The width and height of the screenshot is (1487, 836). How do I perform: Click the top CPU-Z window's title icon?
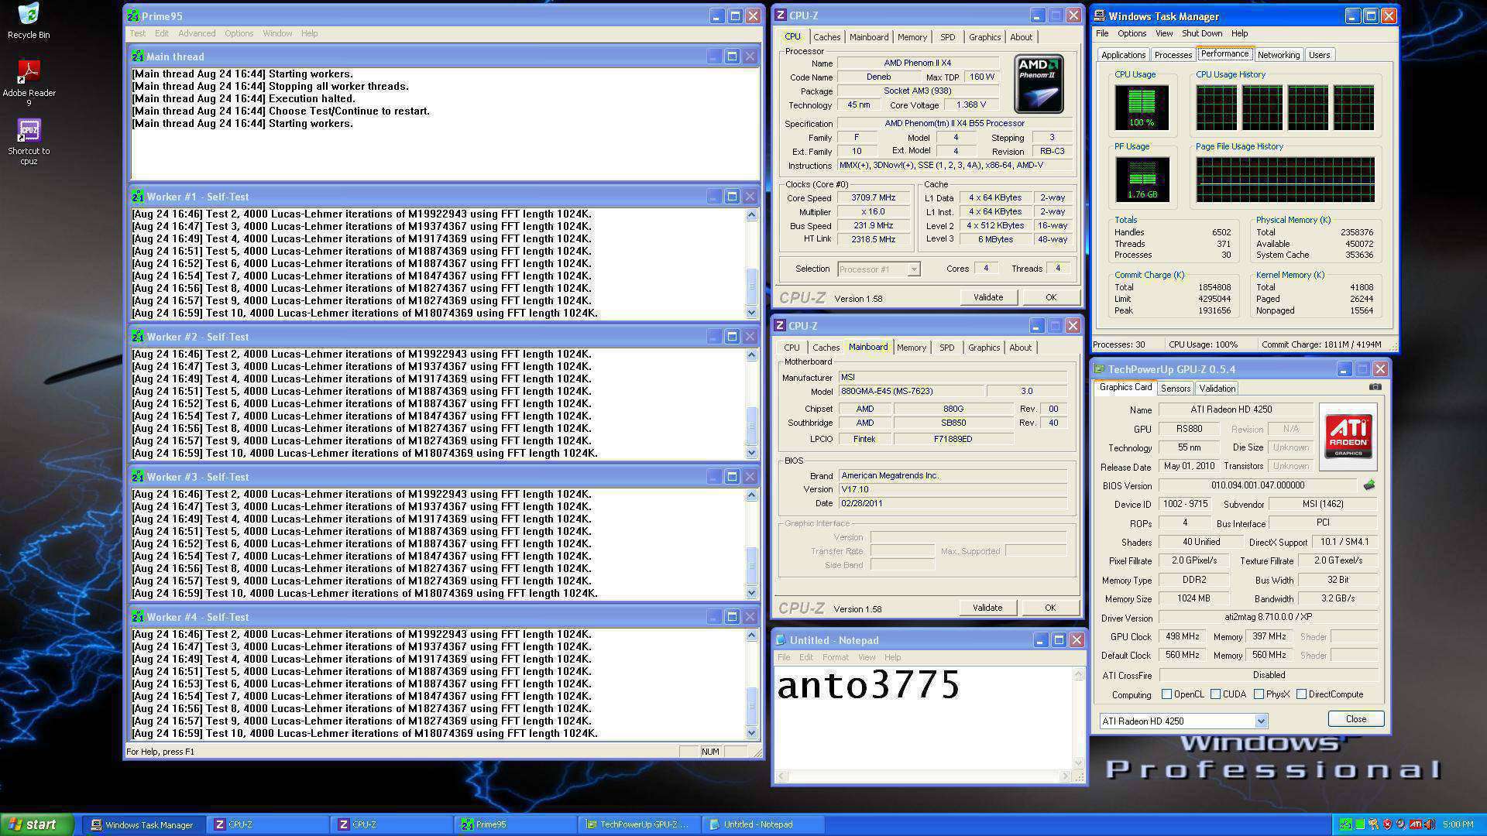click(x=781, y=15)
